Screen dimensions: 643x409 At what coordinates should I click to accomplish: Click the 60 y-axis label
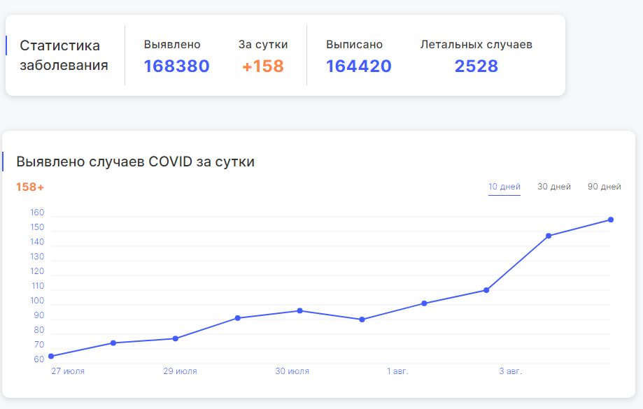coord(39,359)
